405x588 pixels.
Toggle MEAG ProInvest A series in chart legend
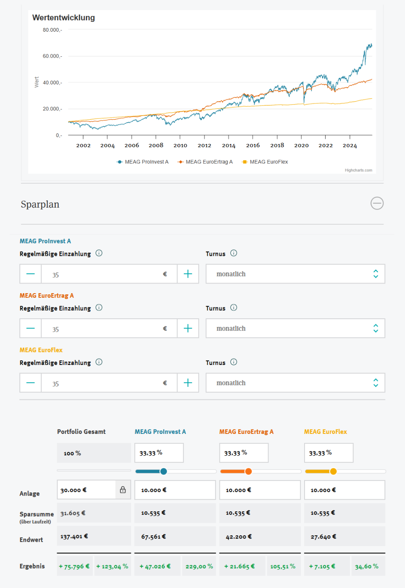143,162
